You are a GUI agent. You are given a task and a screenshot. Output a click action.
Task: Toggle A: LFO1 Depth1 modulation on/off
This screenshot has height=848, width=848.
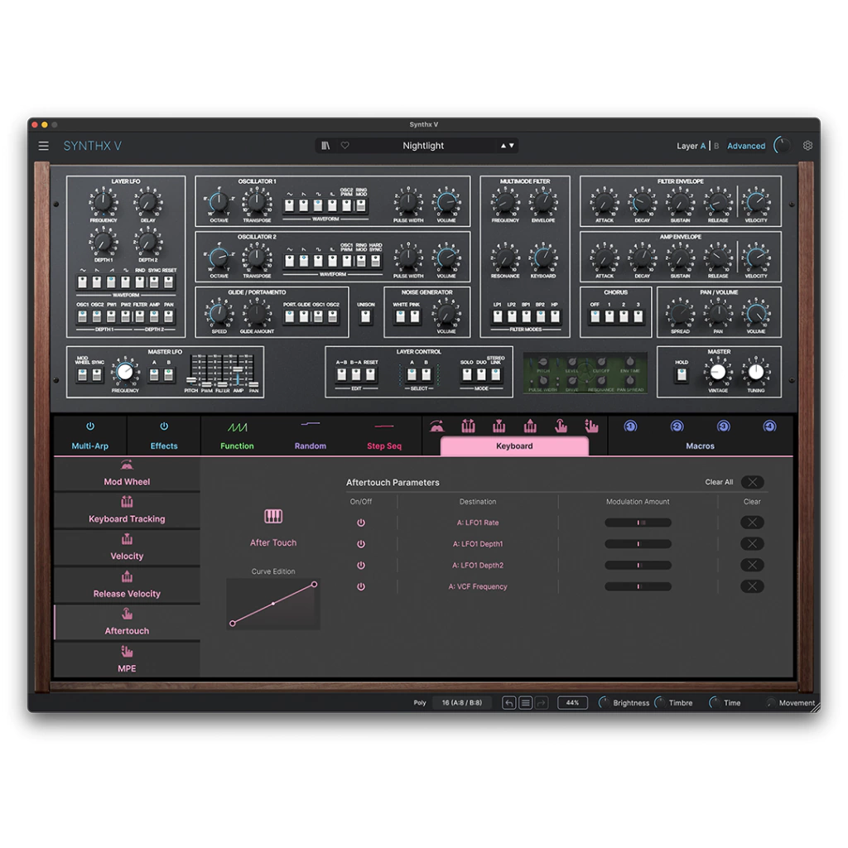(x=361, y=544)
